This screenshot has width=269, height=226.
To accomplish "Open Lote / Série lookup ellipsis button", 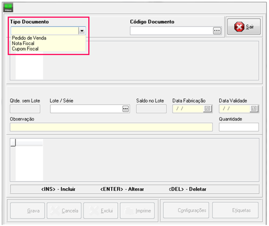I will 125,109.
